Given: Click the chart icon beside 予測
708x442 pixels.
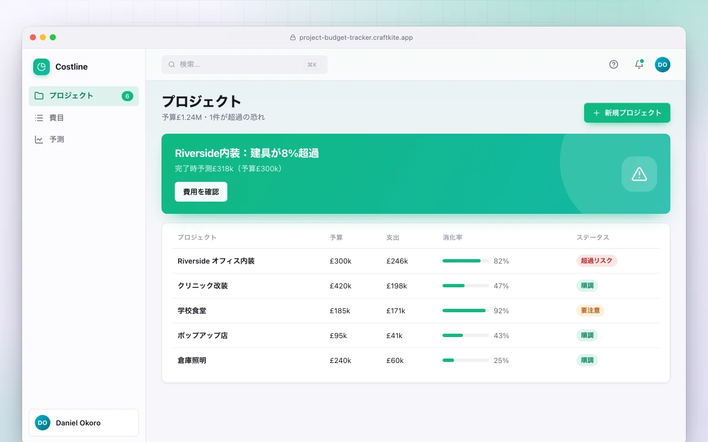Looking at the screenshot, I should pyautogui.click(x=39, y=139).
